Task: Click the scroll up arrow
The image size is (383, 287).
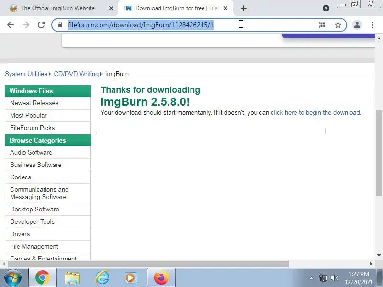Action: 379,38
